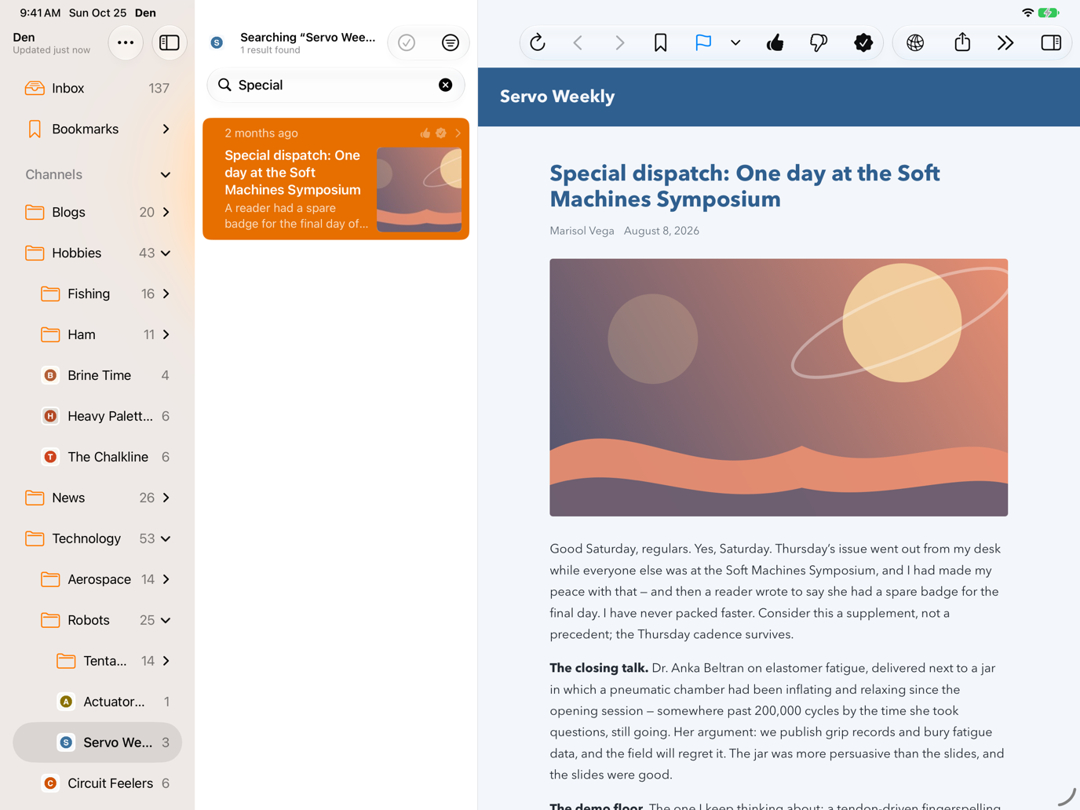Open the Special dispatch search result

click(x=336, y=179)
